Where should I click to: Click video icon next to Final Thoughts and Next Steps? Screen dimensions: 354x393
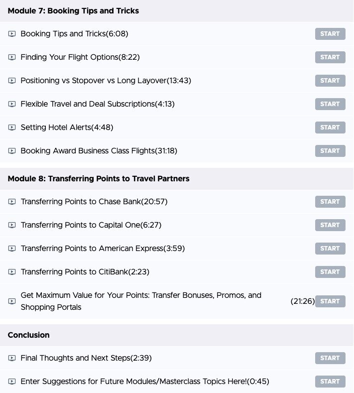[x=12, y=358]
